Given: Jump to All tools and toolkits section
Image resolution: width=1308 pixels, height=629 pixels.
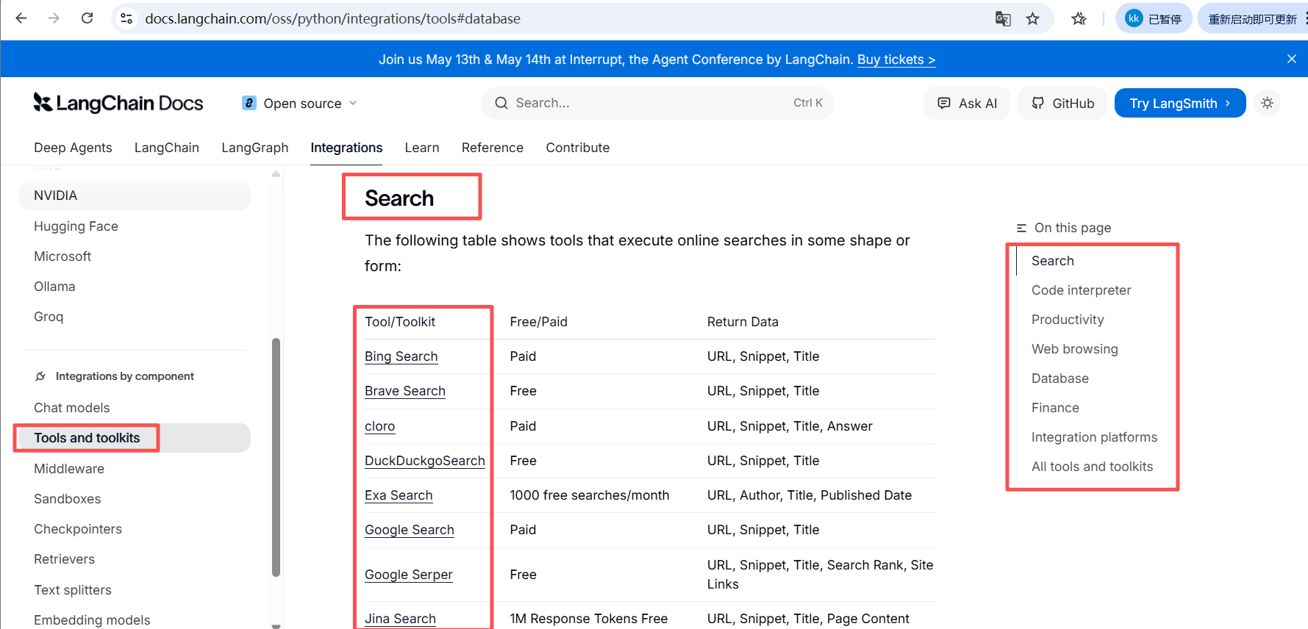Looking at the screenshot, I should [x=1093, y=467].
